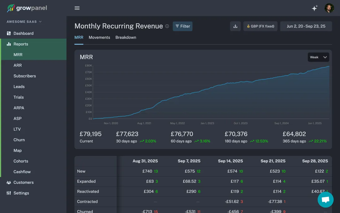The width and height of the screenshot is (340, 213).
Task: Go to the Cohorts report
Action: [21, 161]
